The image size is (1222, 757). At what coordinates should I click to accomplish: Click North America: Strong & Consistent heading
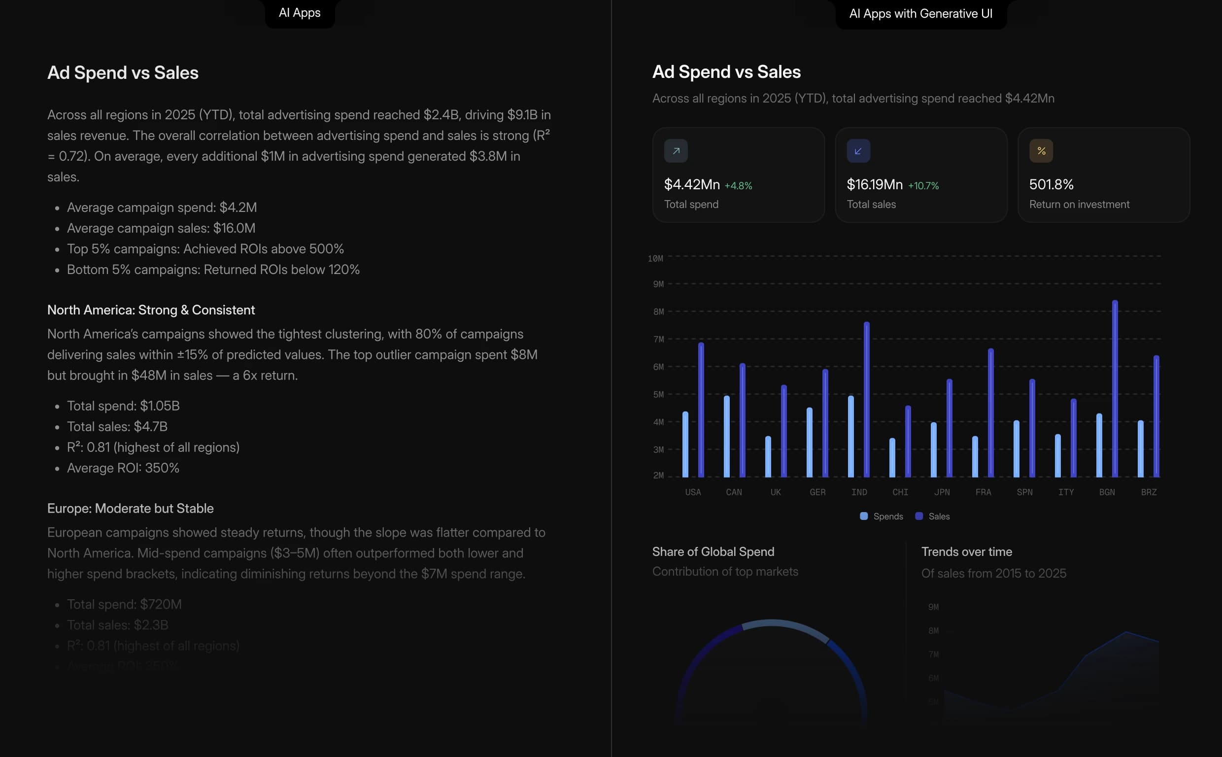pyautogui.click(x=151, y=310)
